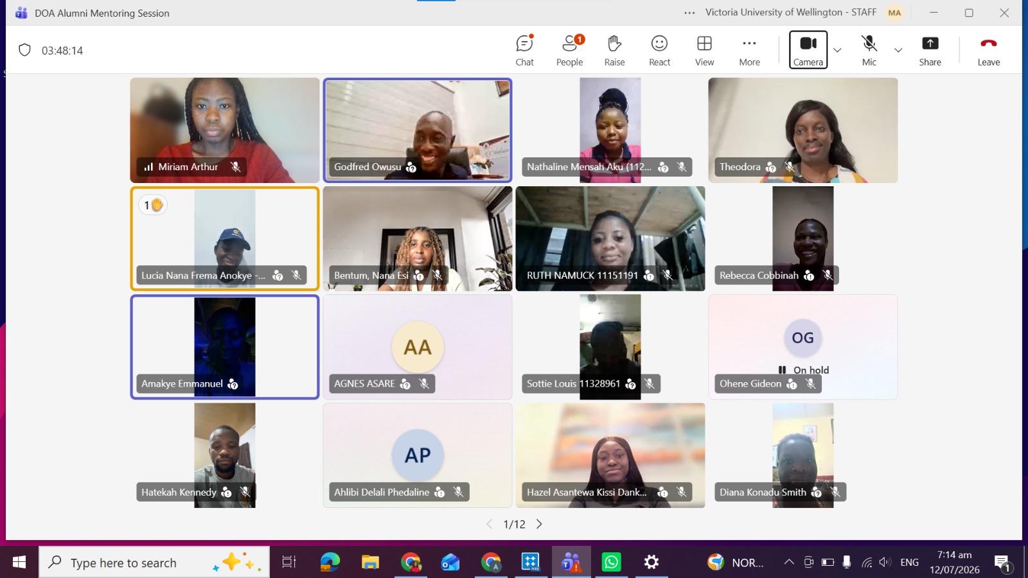Leave the meeting
This screenshot has width=1028, height=578.
pos(989,51)
